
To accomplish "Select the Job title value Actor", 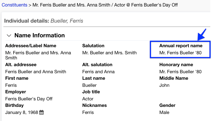I will point(88,99).
